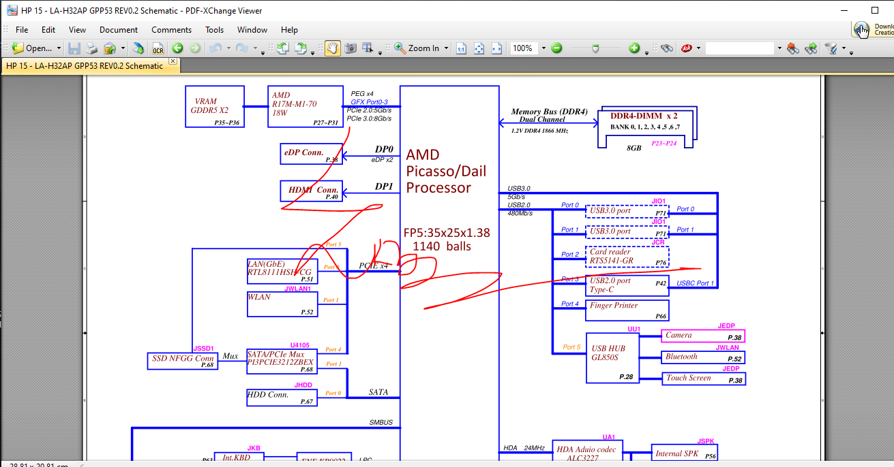
Task: Go to next view greyed arrow
Action: [195, 48]
